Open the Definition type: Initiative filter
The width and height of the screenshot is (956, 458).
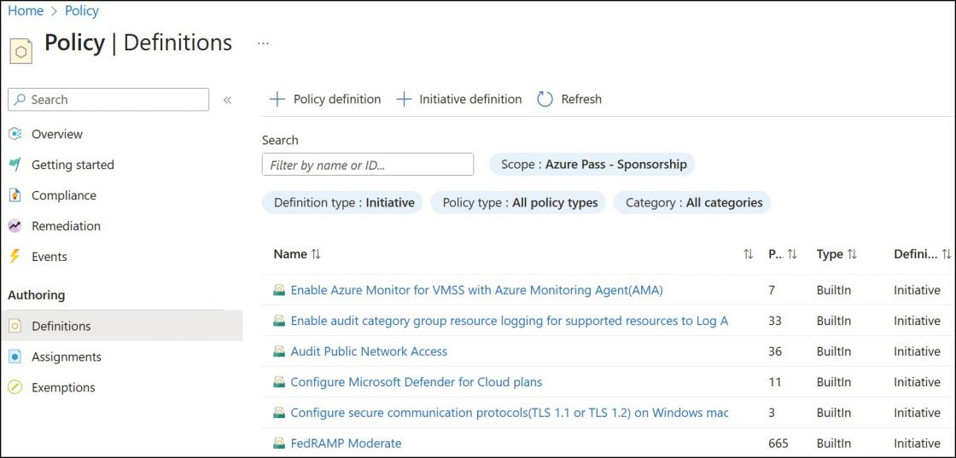coord(342,202)
